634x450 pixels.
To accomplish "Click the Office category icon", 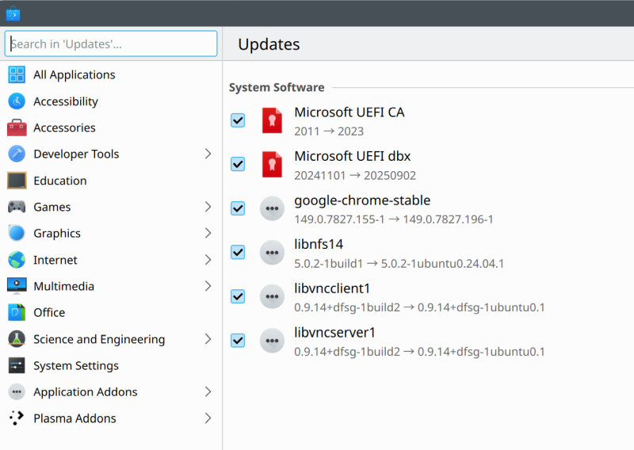I will (x=17, y=312).
